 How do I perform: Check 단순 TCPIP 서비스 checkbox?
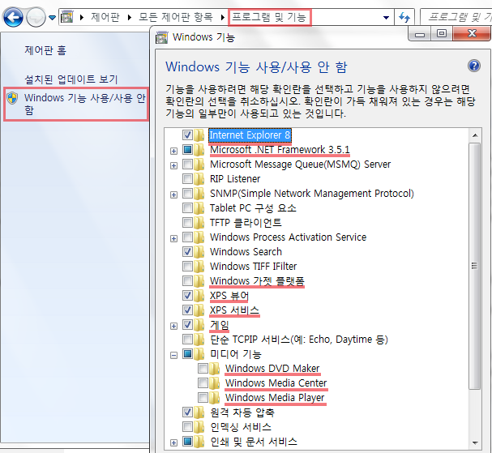coord(187,339)
